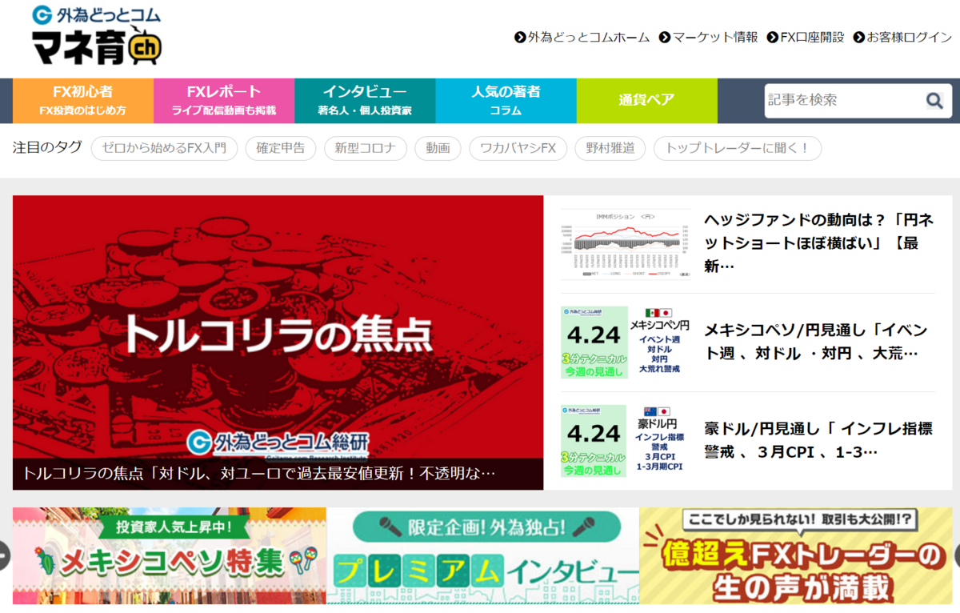Screen dimensions: 960x613
Task: Click the arrow icon before マーケット情報
Action: pos(665,38)
